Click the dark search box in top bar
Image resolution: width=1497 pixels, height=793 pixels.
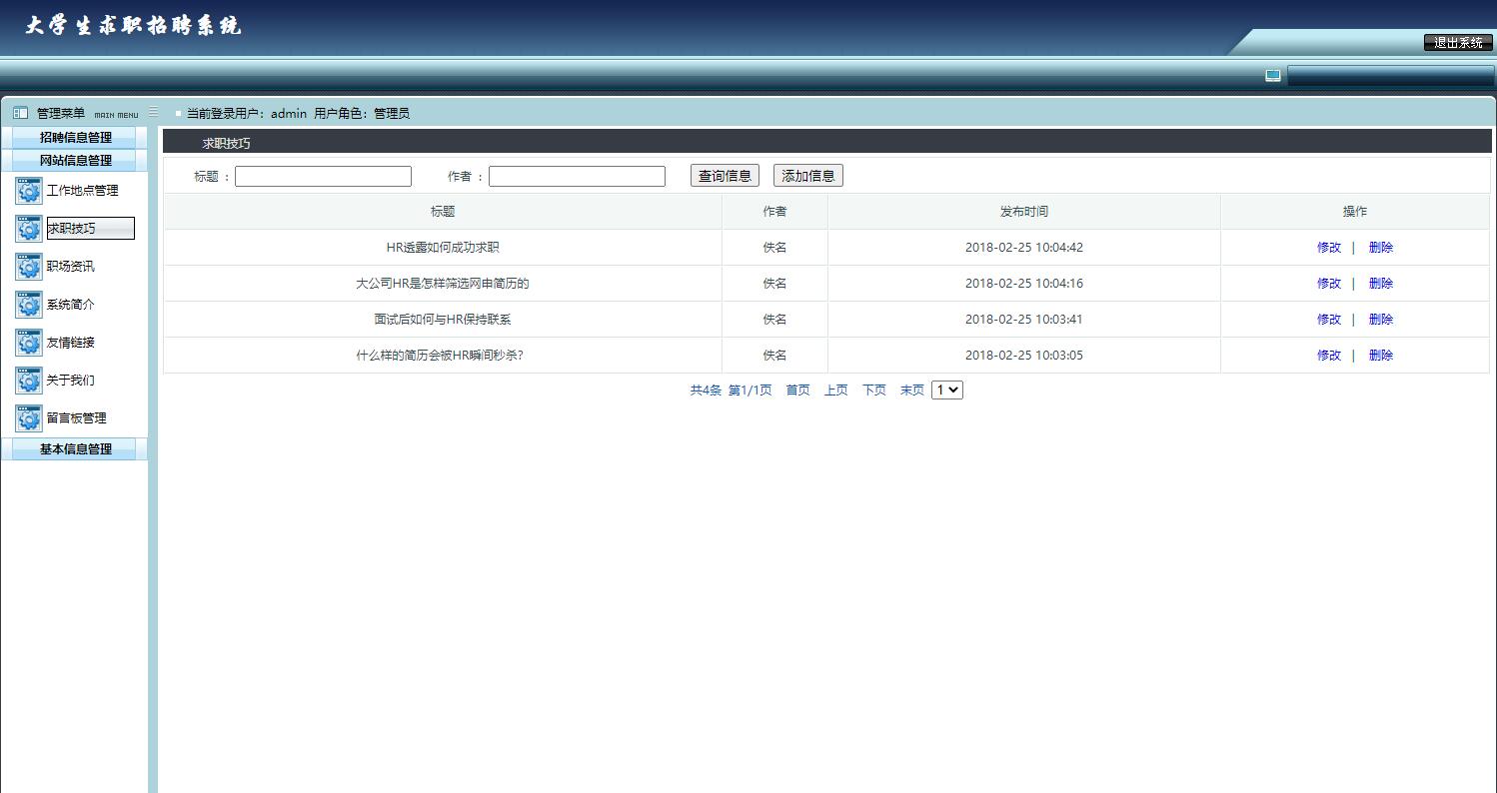click(1390, 76)
